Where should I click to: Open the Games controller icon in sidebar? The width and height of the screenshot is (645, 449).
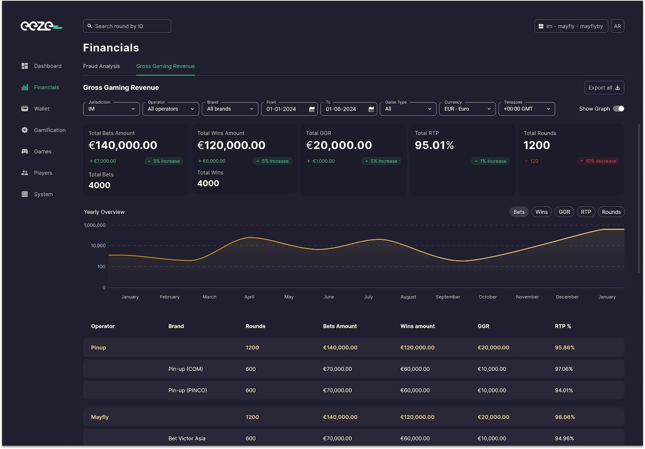pos(25,151)
